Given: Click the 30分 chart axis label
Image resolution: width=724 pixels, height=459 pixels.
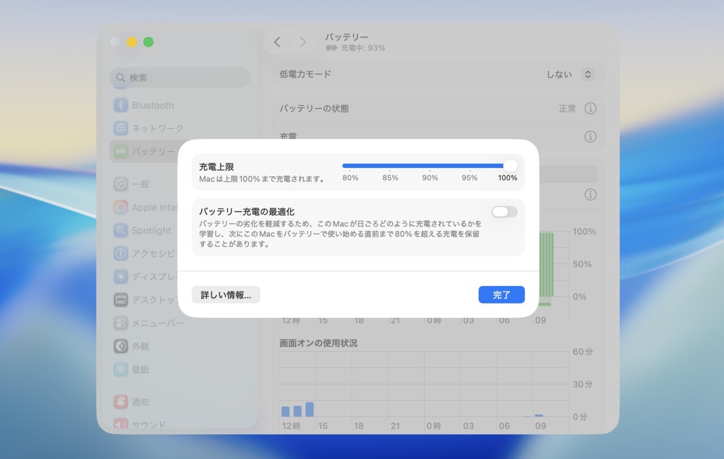Looking at the screenshot, I should (583, 384).
